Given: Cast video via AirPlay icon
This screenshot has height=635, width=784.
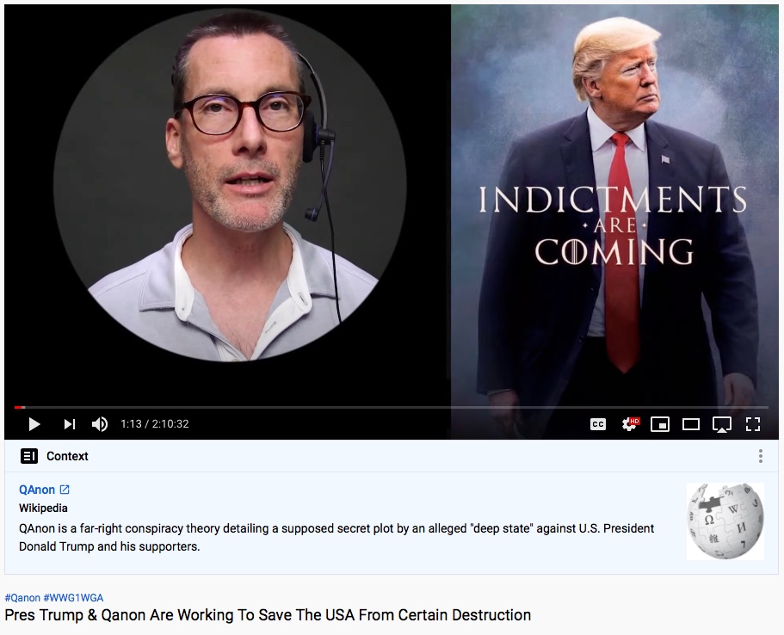Looking at the screenshot, I should [722, 424].
